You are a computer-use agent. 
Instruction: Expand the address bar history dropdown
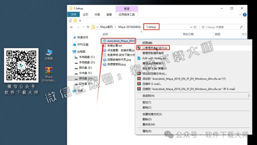(191, 27)
